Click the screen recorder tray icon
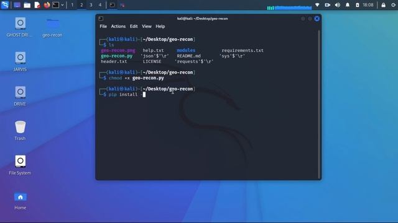This screenshot has width=398, height=223. [328, 5]
